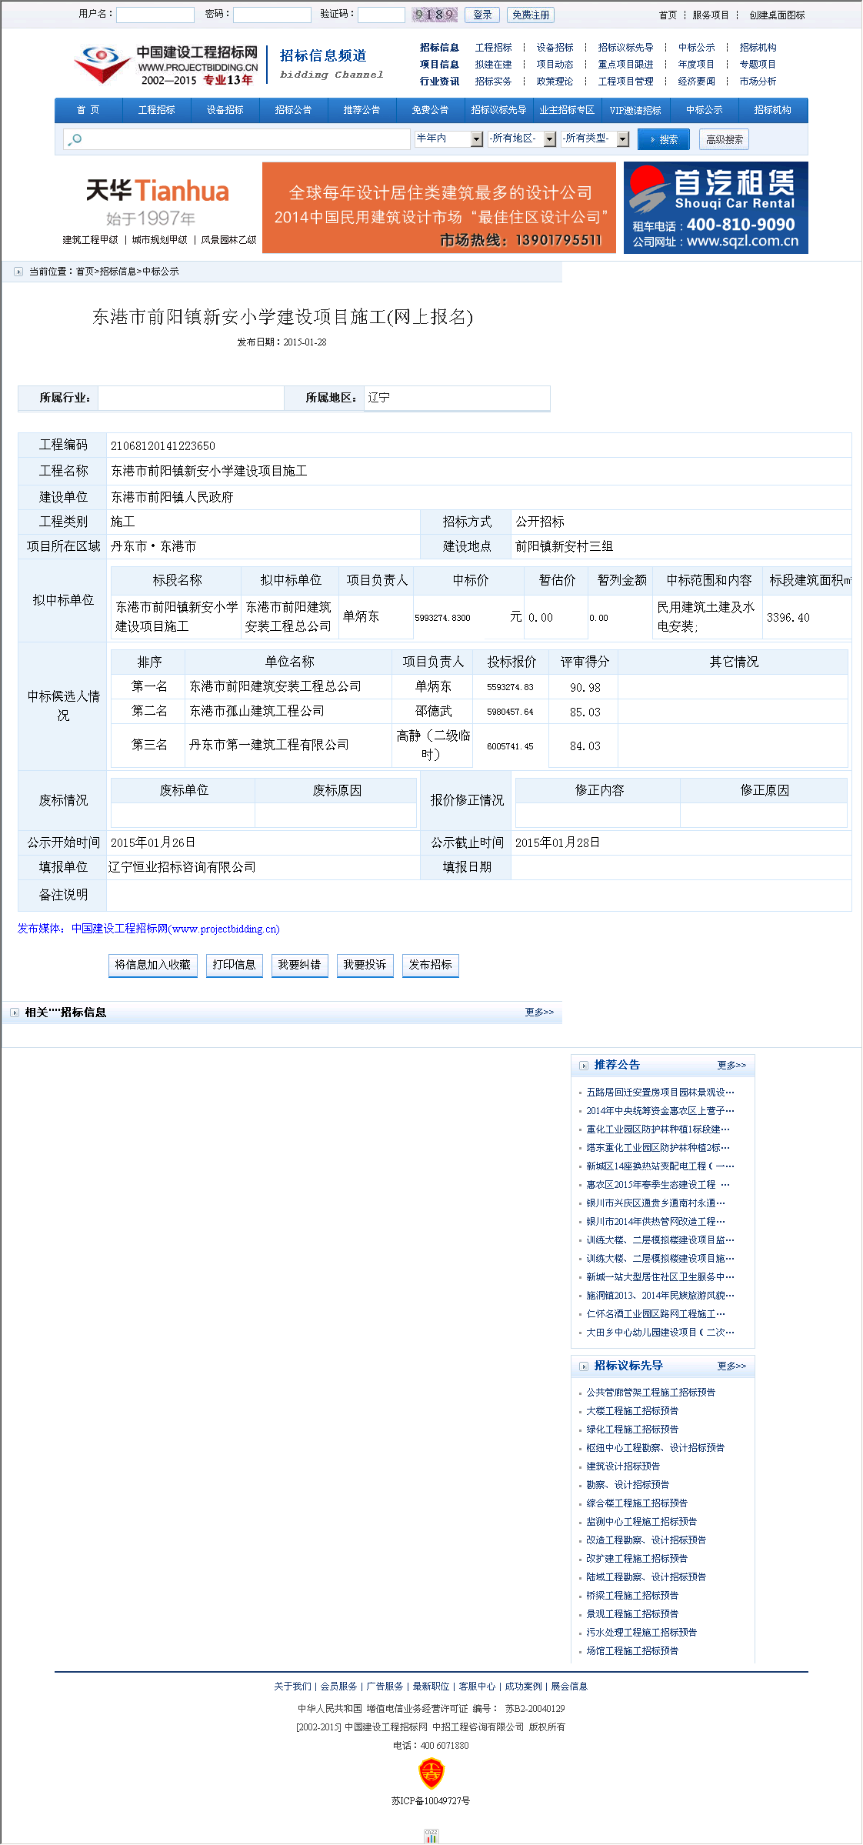Select 免费公告 in the blue navigation bar
863x1845 pixels.
[431, 110]
